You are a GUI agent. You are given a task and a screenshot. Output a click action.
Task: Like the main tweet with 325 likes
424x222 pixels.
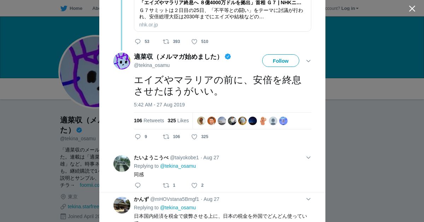pos(194,137)
